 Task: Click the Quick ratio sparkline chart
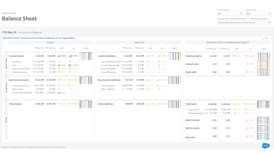(x=264, y=72)
